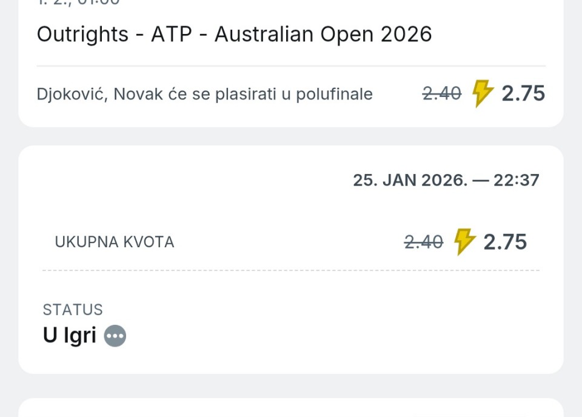Click crossed-out 2.40 total odds value
Viewport: 582px width, 417px height.
pyautogui.click(x=423, y=242)
